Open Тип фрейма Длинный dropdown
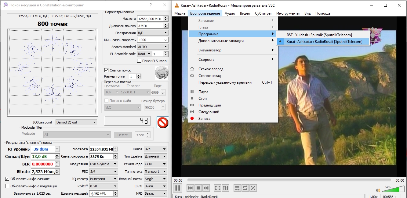407x198 pixels. click(155, 156)
